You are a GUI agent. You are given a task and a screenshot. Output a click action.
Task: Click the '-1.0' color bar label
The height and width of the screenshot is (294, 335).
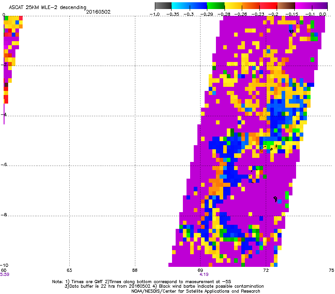[155, 14]
